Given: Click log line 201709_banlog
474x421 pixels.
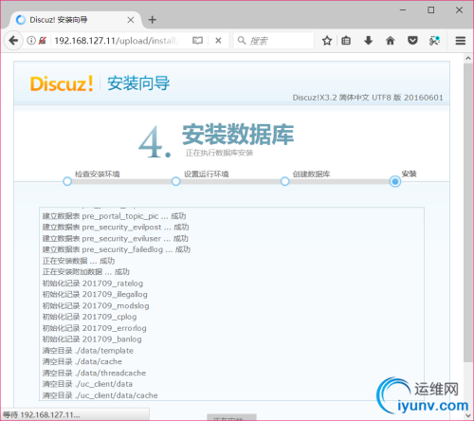Looking at the screenshot, I should coord(92,339).
